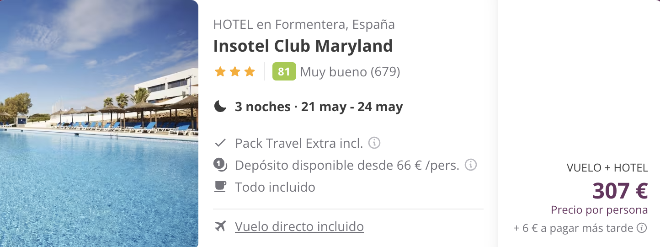Click info icon beside Depósito disponible text
This screenshot has width=660, height=247.
point(471,165)
